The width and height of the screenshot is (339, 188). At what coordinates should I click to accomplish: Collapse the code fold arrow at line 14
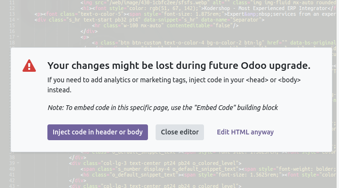(x=18, y=20)
